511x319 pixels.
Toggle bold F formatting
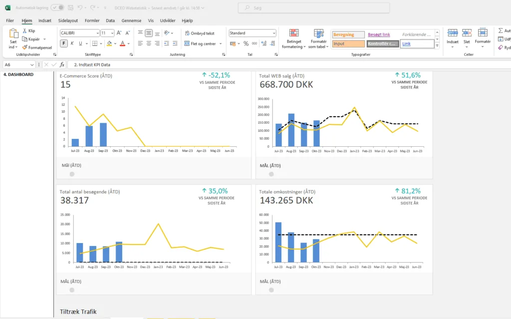click(64, 43)
